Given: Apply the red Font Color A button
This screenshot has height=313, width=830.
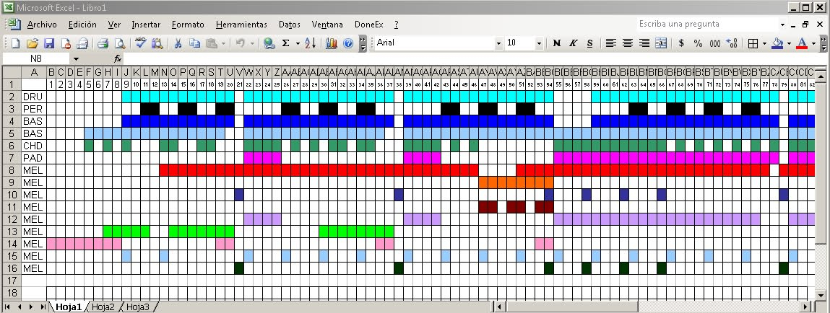Looking at the screenshot, I should point(802,43).
